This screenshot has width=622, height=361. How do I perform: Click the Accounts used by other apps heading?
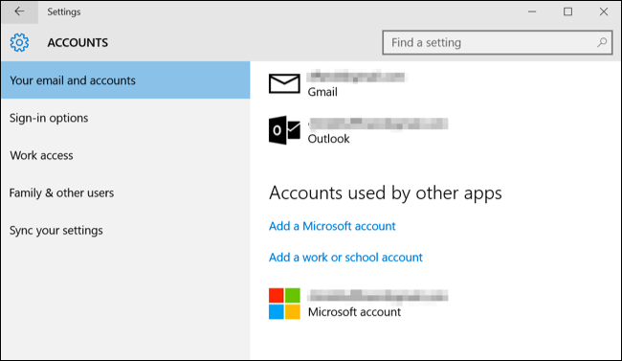click(386, 193)
